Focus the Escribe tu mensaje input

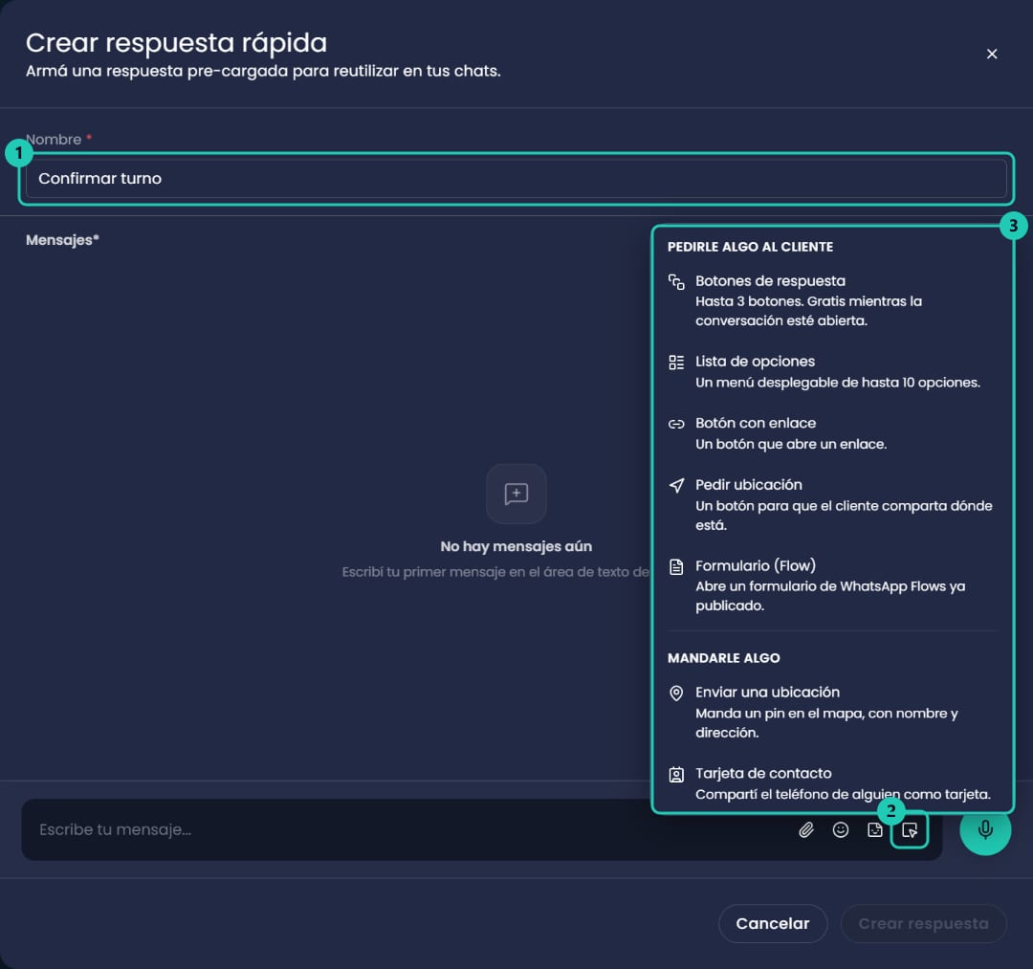click(x=408, y=830)
